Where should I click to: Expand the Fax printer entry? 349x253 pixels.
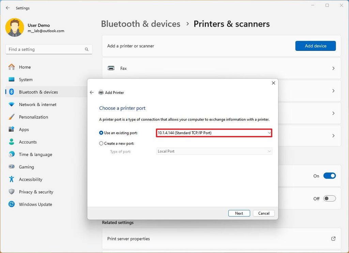click(333, 68)
